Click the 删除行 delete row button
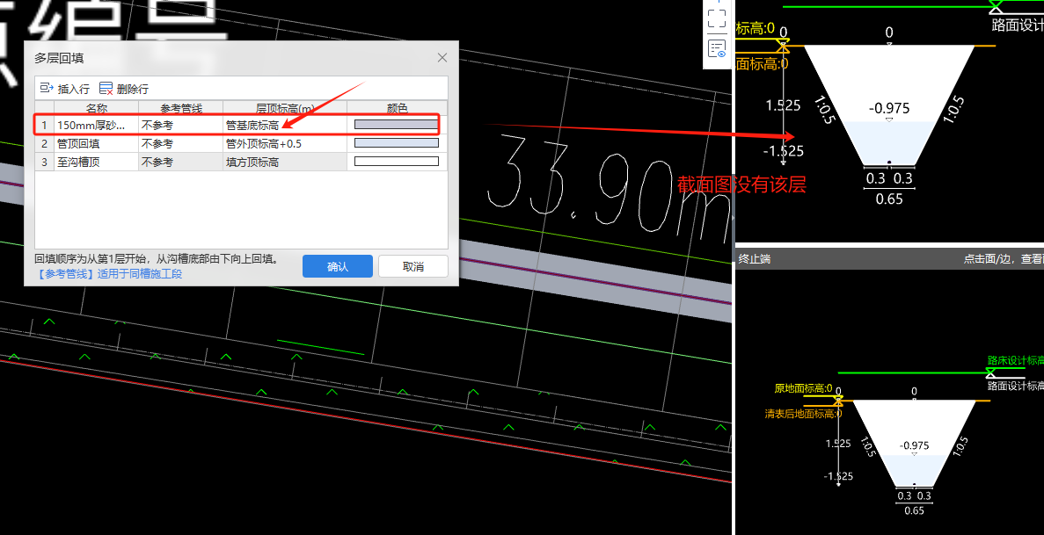The height and width of the screenshot is (535, 1044). click(123, 89)
